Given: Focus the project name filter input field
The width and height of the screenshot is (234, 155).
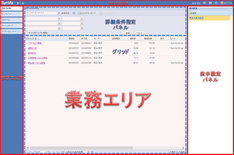Looking at the screenshot, I should 41,13.
